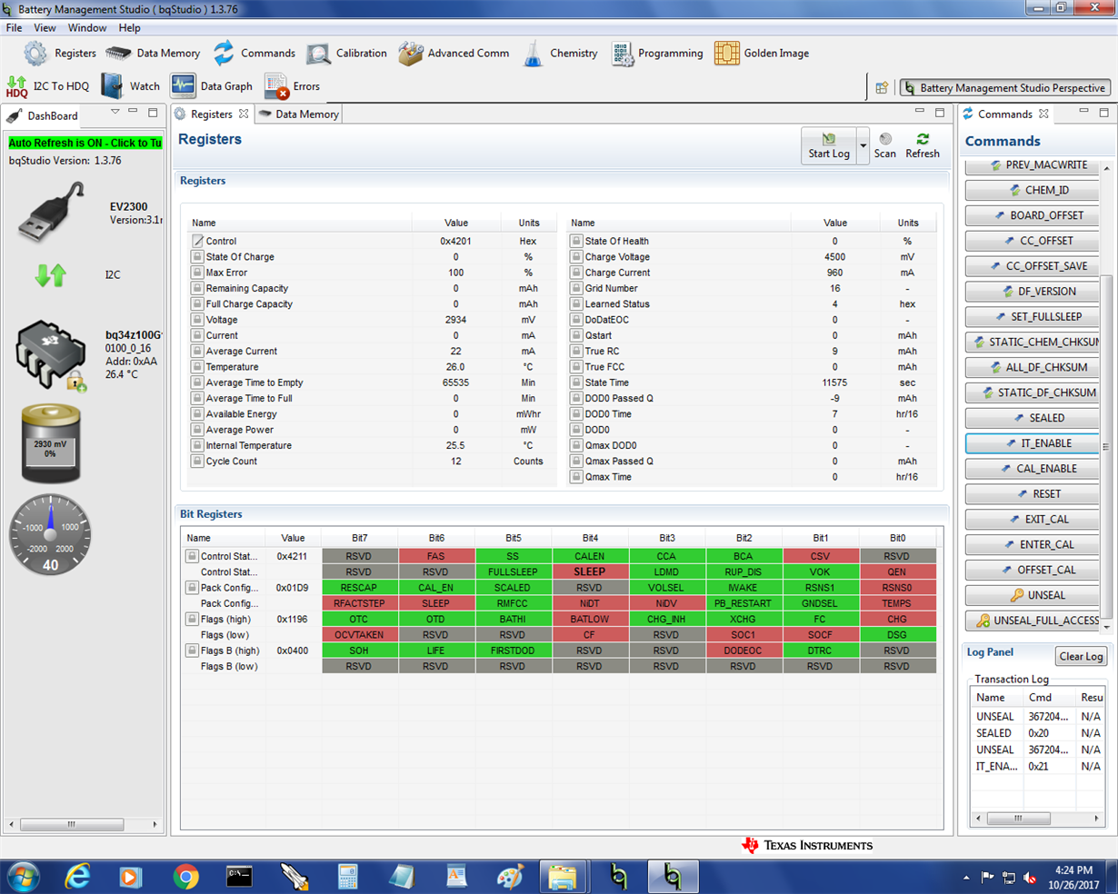This screenshot has height=894, width=1118.
Task: Open the Watch tool
Action: [130, 86]
